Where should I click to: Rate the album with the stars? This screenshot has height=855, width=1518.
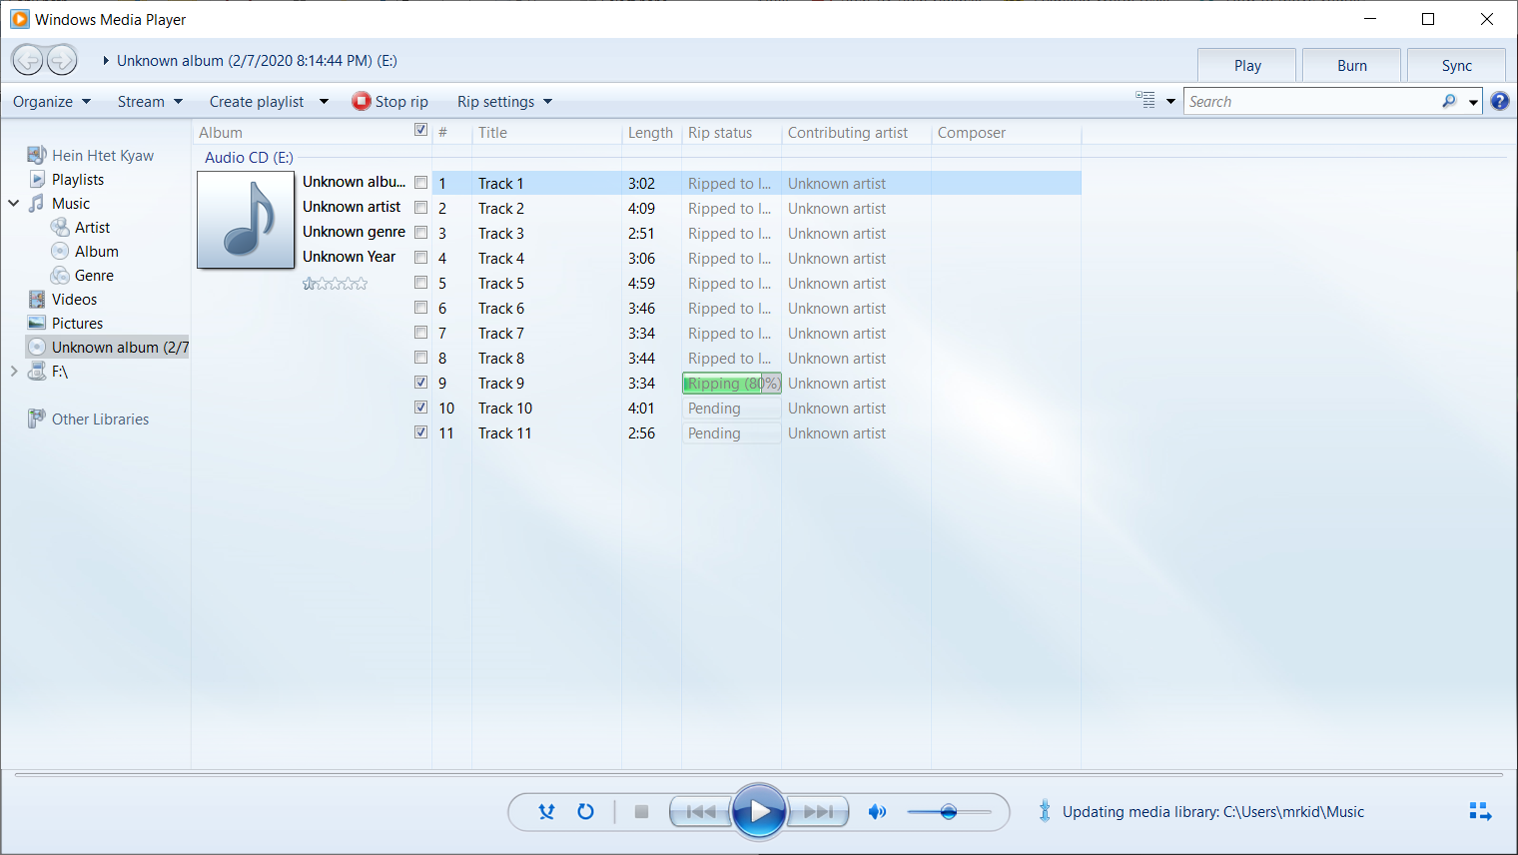coord(336,284)
